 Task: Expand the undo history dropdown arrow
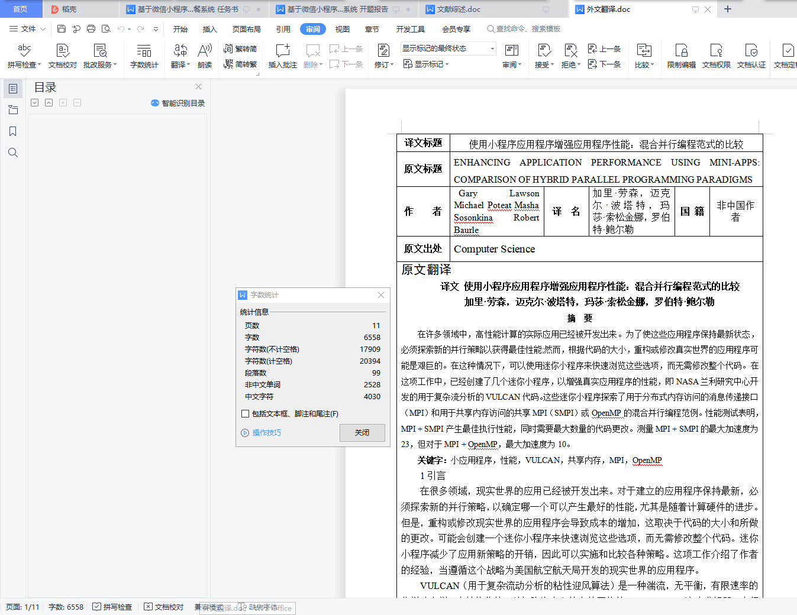(x=129, y=29)
